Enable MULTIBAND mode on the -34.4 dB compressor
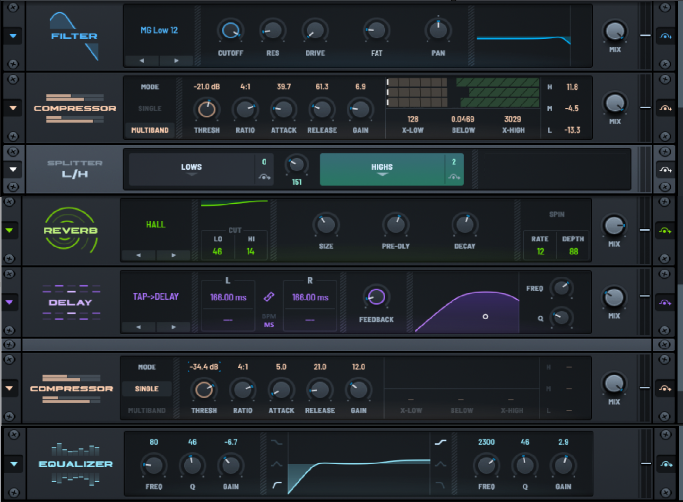Screen dimensions: 683x502 [147, 410]
